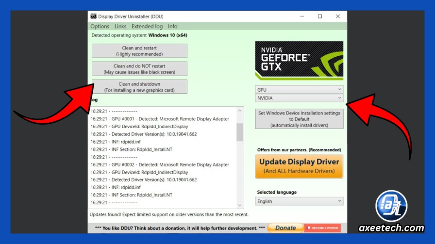Click the NVIDIA GeForce GTX logo image
Viewport: 435px width, 244px height.
tap(299, 61)
